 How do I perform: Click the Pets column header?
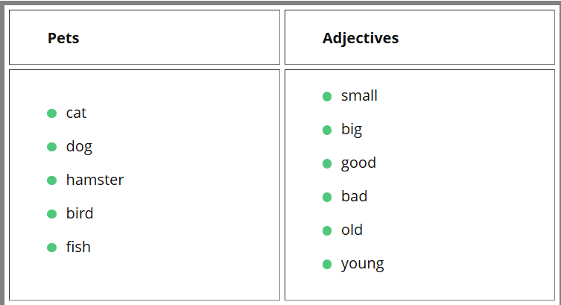point(63,38)
